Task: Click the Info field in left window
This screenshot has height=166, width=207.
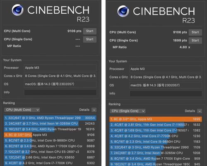Action: pyautogui.click(x=60, y=92)
